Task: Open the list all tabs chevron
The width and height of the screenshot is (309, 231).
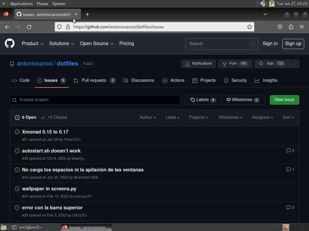Action: [265, 14]
